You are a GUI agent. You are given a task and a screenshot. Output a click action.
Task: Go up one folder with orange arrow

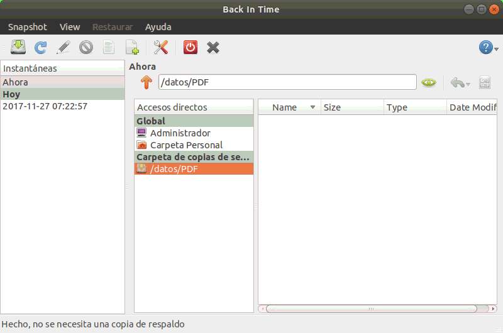tap(146, 82)
